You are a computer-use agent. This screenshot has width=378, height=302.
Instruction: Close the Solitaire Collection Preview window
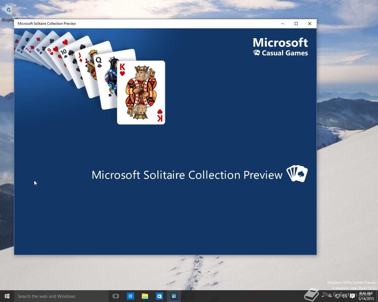[x=310, y=24]
